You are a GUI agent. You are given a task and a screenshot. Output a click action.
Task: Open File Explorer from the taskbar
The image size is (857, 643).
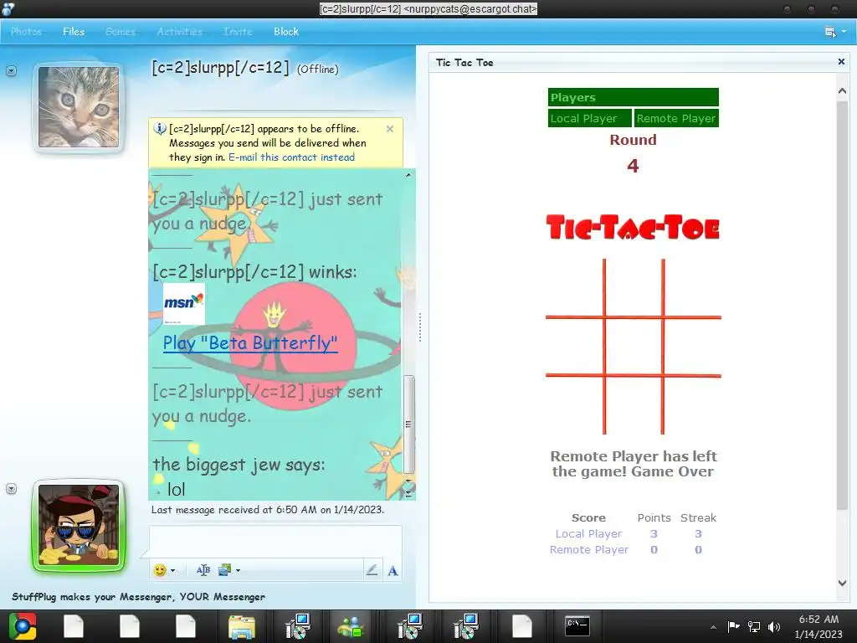(x=242, y=626)
